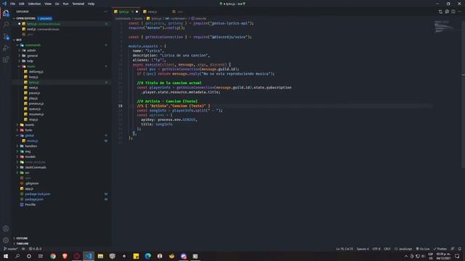Click the editor vertical scrollbar
Screen dimensions: 465x261
pos(464,95)
